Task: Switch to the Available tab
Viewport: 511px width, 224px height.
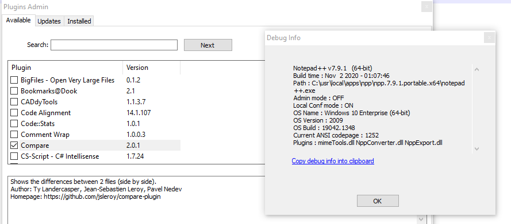Action: pyautogui.click(x=18, y=20)
